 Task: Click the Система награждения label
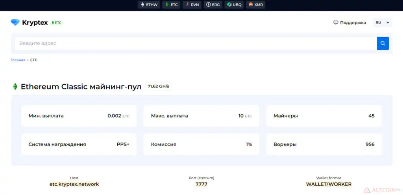click(57, 144)
